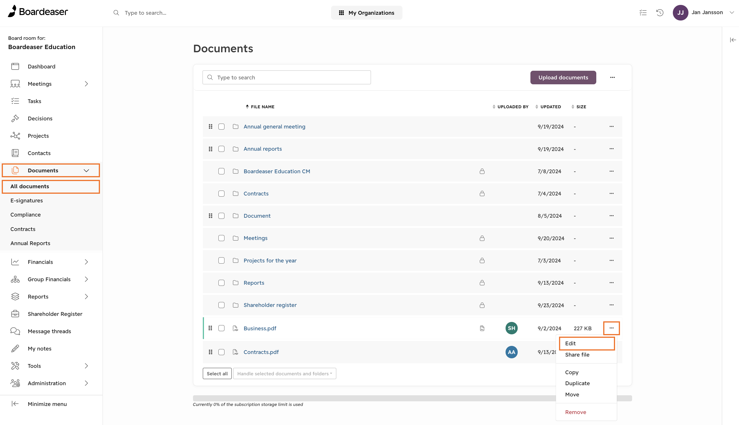Image resolution: width=739 pixels, height=425 pixels.
Task: Check the Contracts.pdf checkbox
Action: (221, 352)
